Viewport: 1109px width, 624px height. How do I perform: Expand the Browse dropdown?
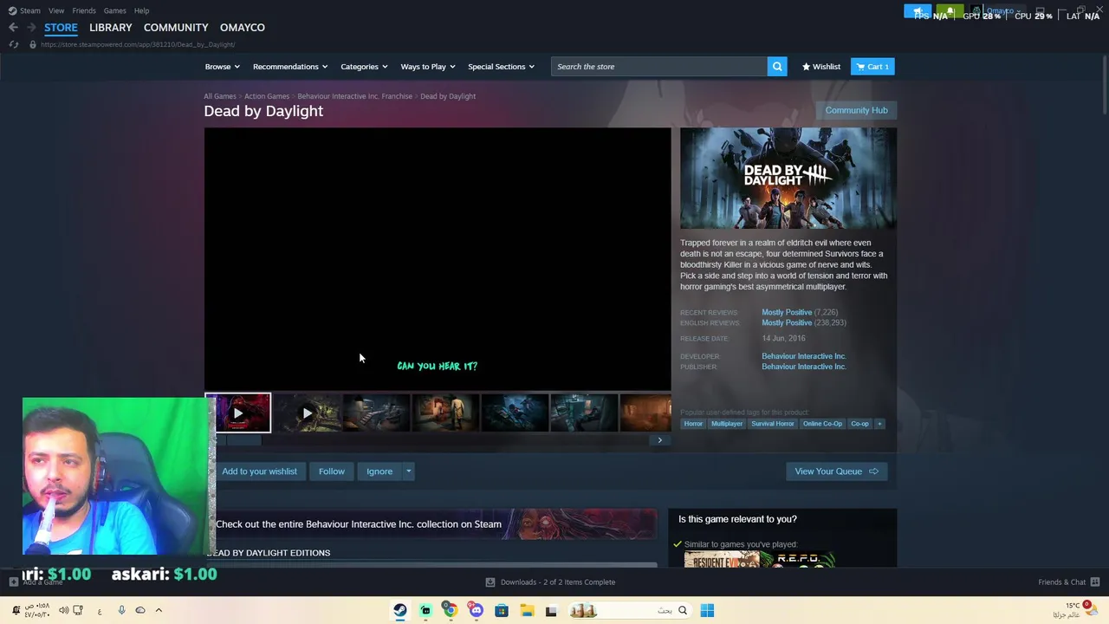tap(223, 67)
